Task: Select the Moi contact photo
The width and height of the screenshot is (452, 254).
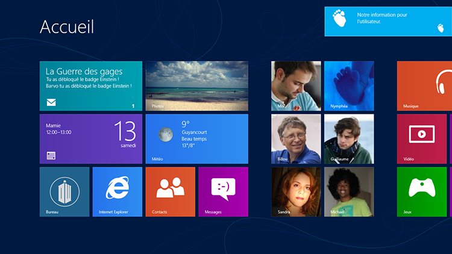Action: 295,85
